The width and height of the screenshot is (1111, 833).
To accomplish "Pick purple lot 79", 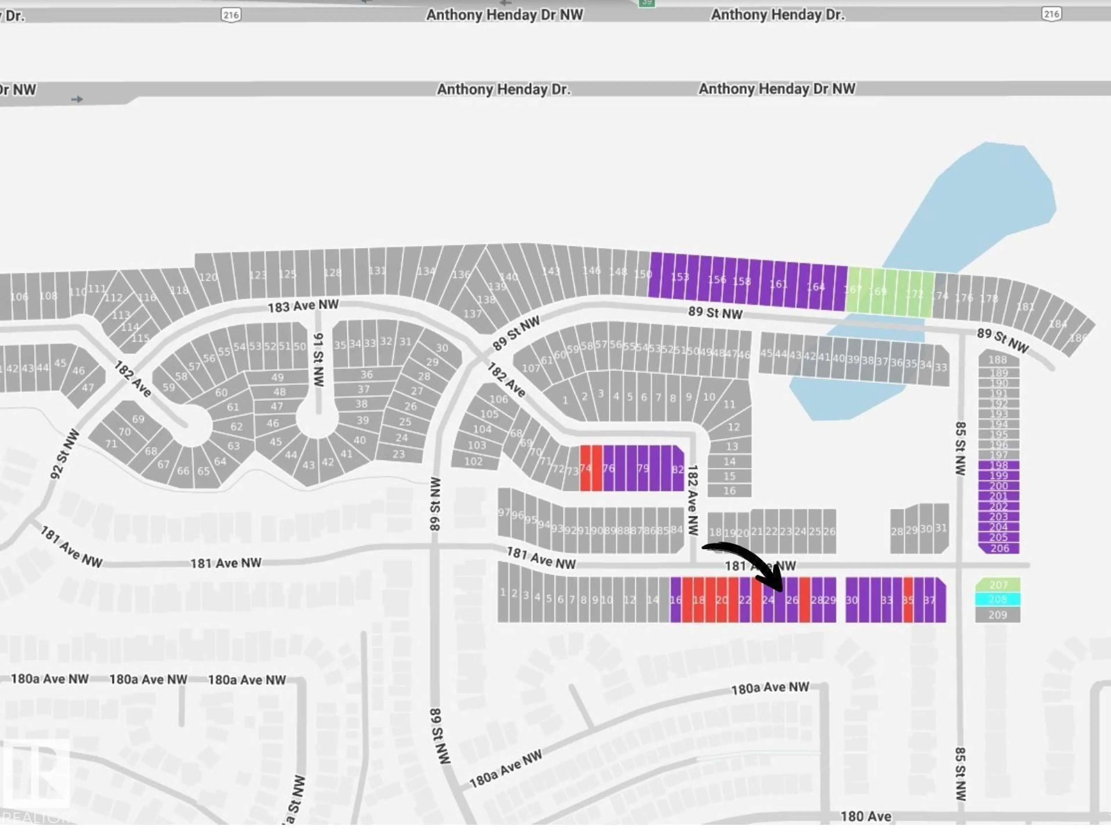I will (643, 468).
